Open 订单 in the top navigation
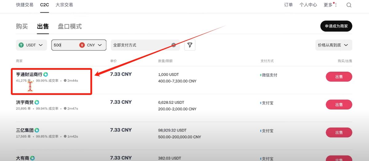 coord(288,5)
